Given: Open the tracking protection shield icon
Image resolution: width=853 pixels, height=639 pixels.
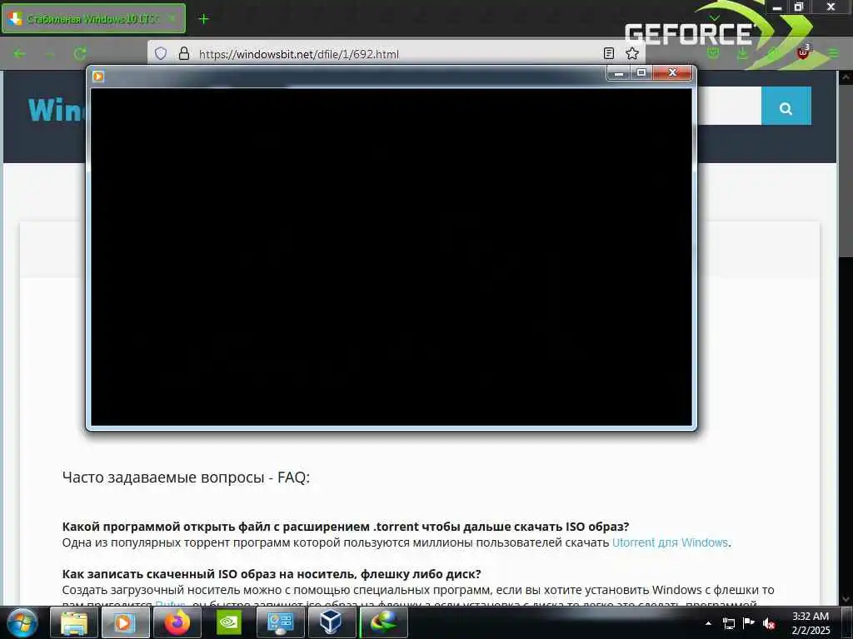Looking at the screenshot, I should pos(161,53).
